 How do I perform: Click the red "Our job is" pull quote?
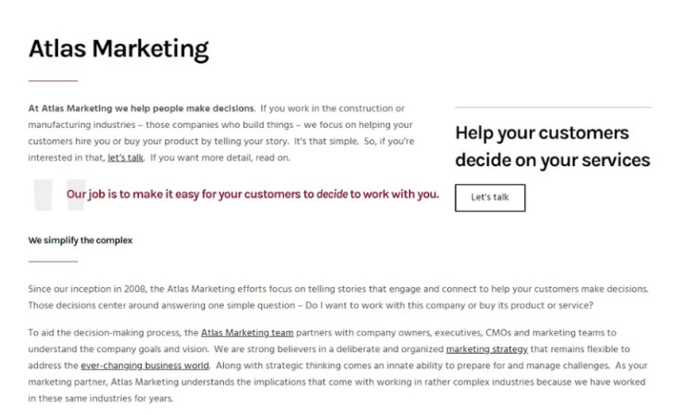253,195
